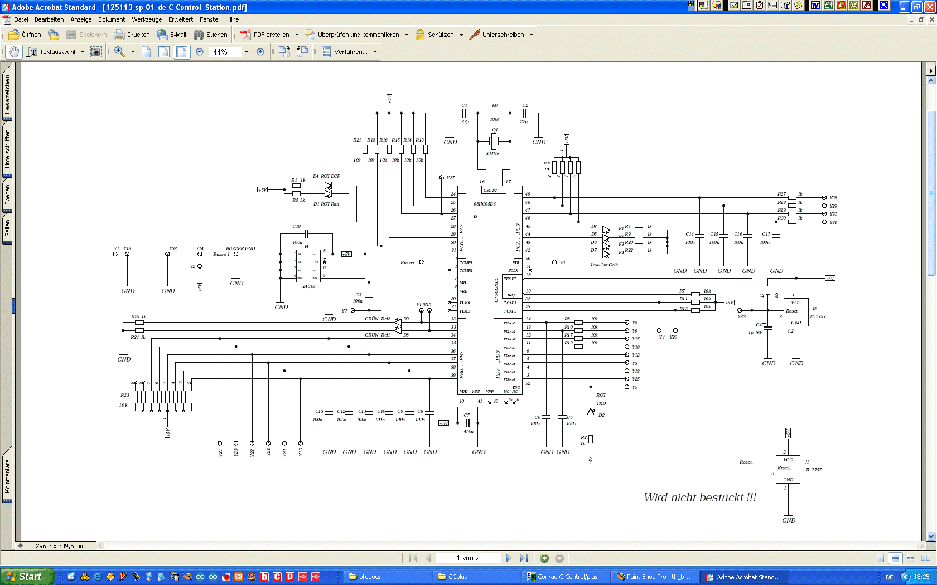Click the Drucken printer button
This screenshot has height=585, width=937.
132,35
